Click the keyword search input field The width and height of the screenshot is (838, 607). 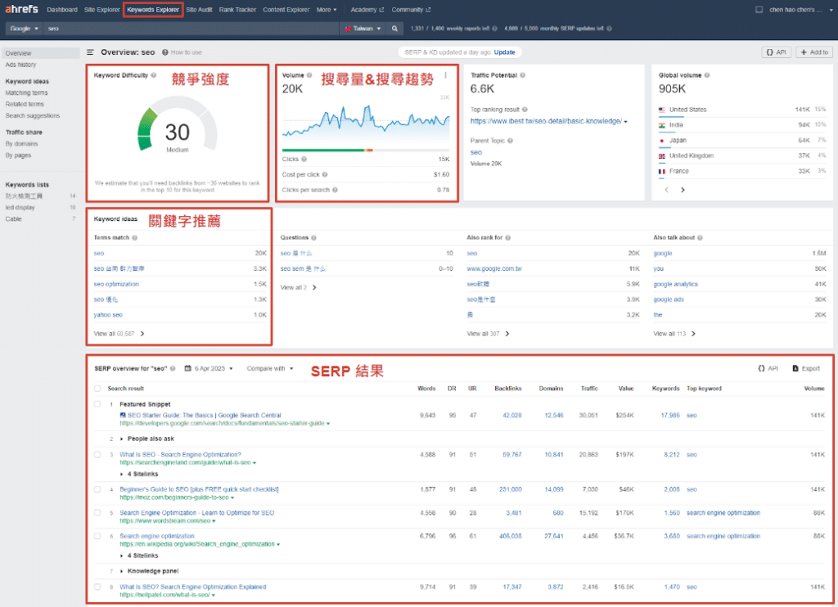pos(191,29)
